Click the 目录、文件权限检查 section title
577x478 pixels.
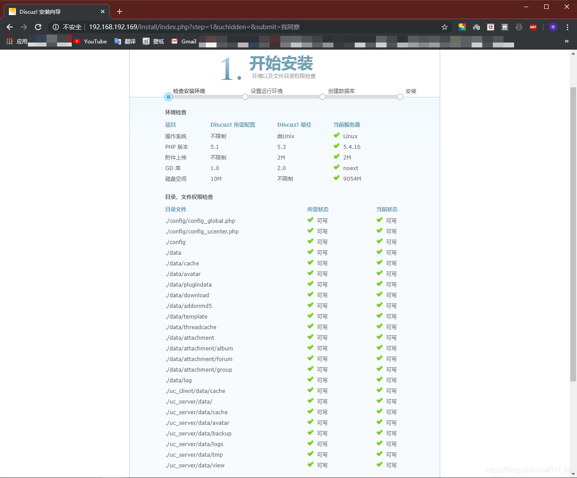189,197
